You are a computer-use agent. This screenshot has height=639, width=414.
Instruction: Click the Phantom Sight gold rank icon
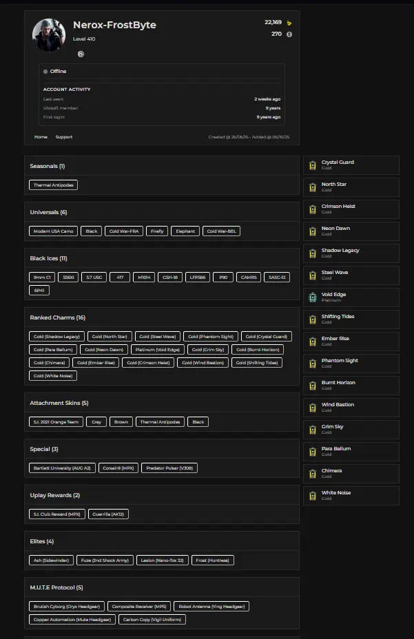[x=313, y=364]
